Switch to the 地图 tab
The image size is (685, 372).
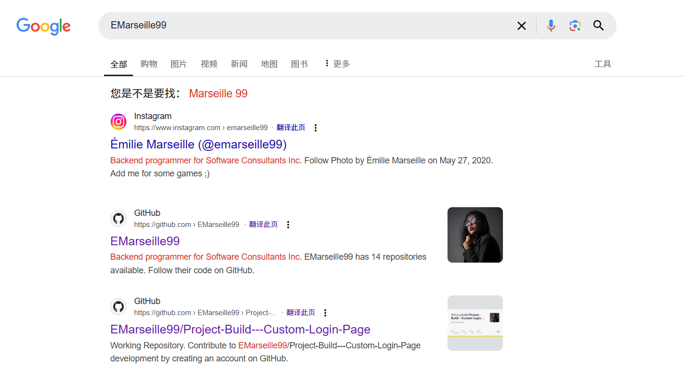tap(269, 64)
